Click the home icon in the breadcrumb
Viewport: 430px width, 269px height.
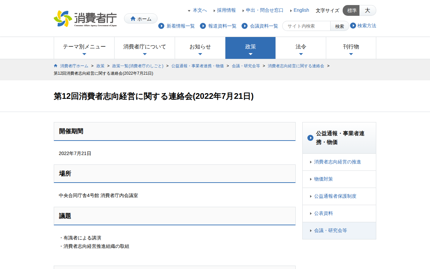pyautogui.click(x=56, y=66)
